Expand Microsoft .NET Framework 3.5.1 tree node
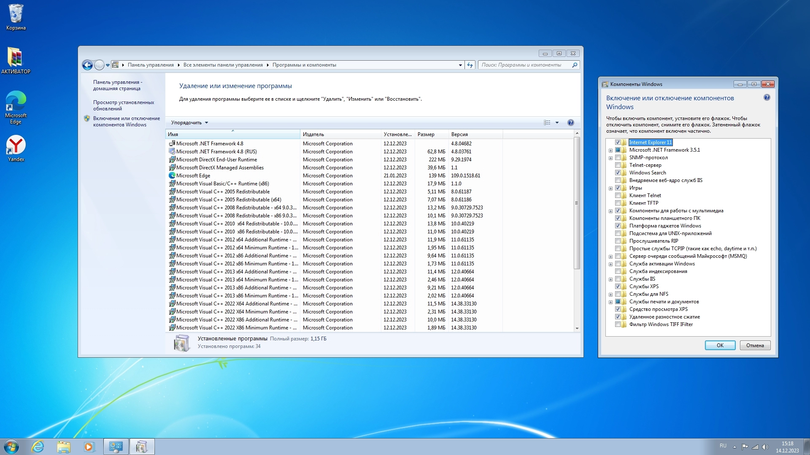Screen dimensions: 810x455 [x=610, y=150]
